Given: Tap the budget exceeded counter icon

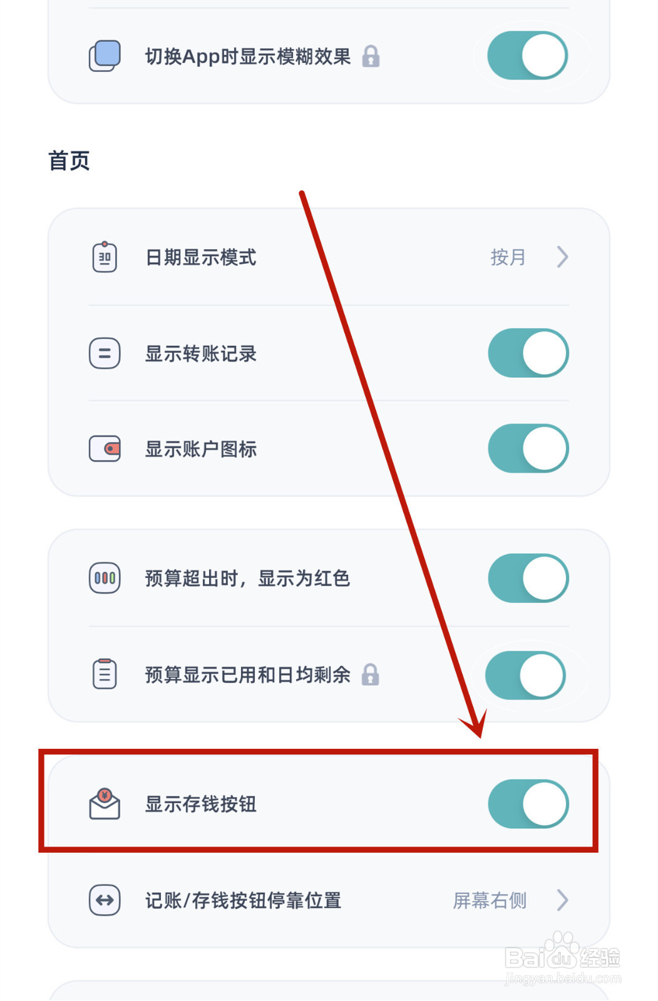Looking at the screenshot, I should pyautogui.click(x=105, y=578).
